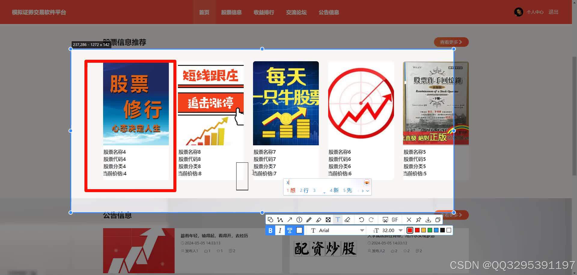
Task: Choose IME candidate 1 想
Action: point(291,190)
